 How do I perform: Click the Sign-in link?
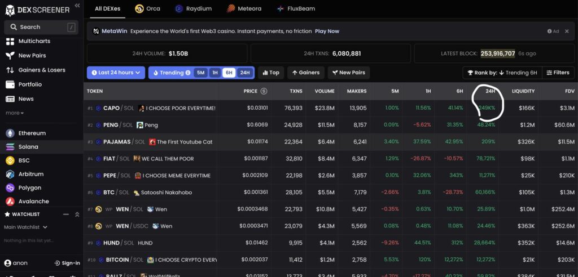click(x=67, y=263)
